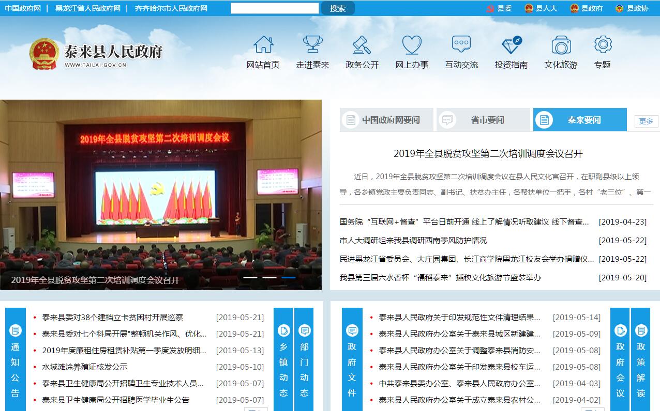The width and height of the screenshot is (660, 411).
Task: Select the third blue carousel indicator
Action: click(289, 277)
